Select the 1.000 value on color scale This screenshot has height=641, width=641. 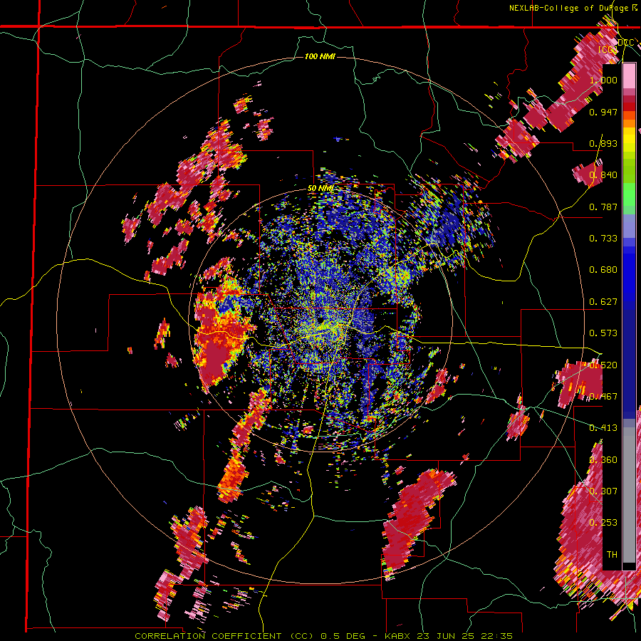pyautogui.click(x=603, y=80)
